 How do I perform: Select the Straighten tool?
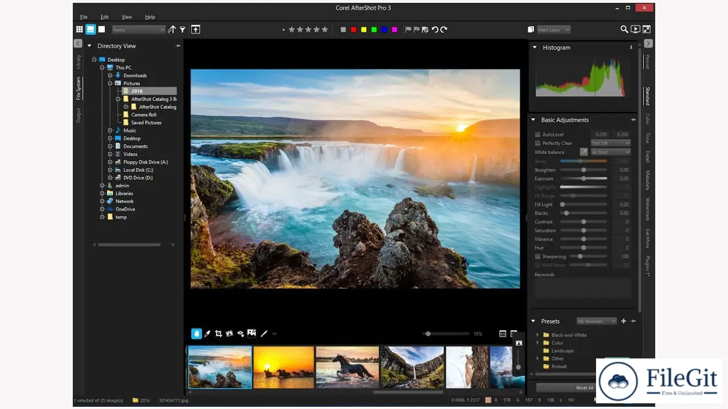(229, 334)
